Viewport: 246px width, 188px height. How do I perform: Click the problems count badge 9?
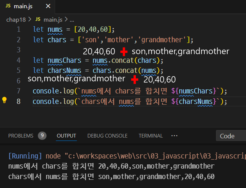[x=42, y=135]
